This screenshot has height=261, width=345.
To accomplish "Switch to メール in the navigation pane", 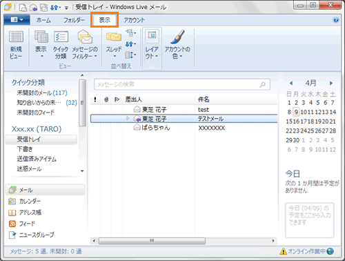I will (45, 190).
